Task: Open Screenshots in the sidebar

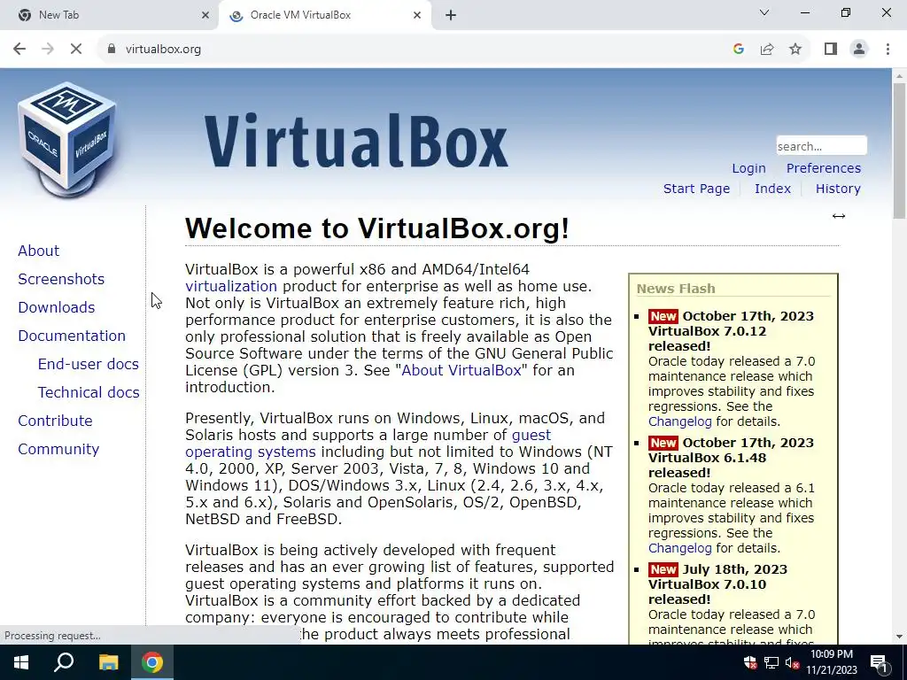Action: click(61, 279)
